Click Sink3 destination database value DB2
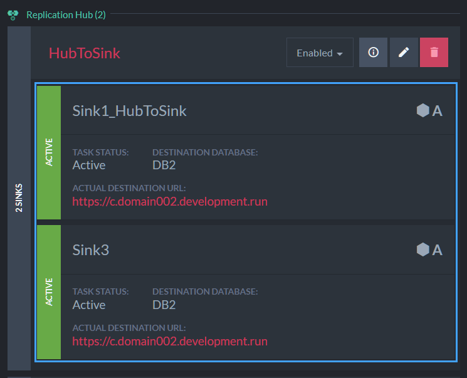 [164, 305]
